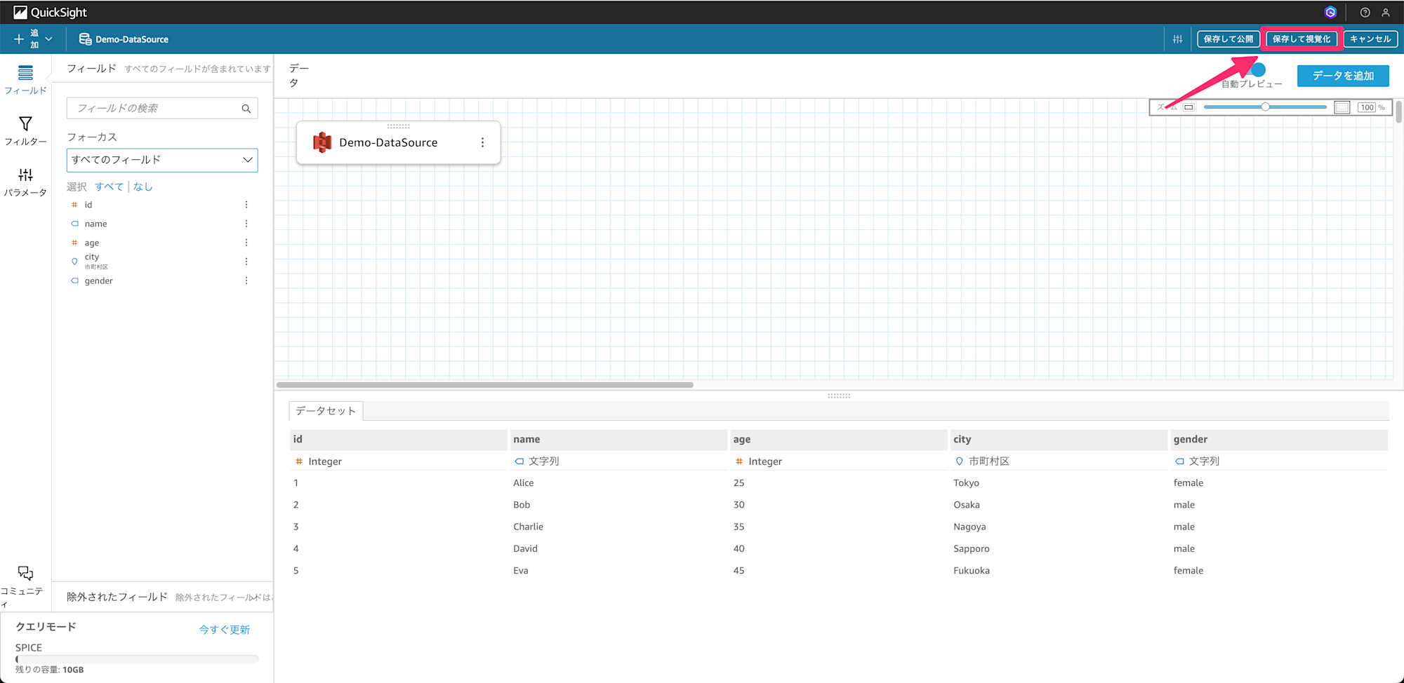This screenshot has height=683, width=1404.
Task: Open the user account icon
Action: pyautogui.click(x=1386, y=12)
